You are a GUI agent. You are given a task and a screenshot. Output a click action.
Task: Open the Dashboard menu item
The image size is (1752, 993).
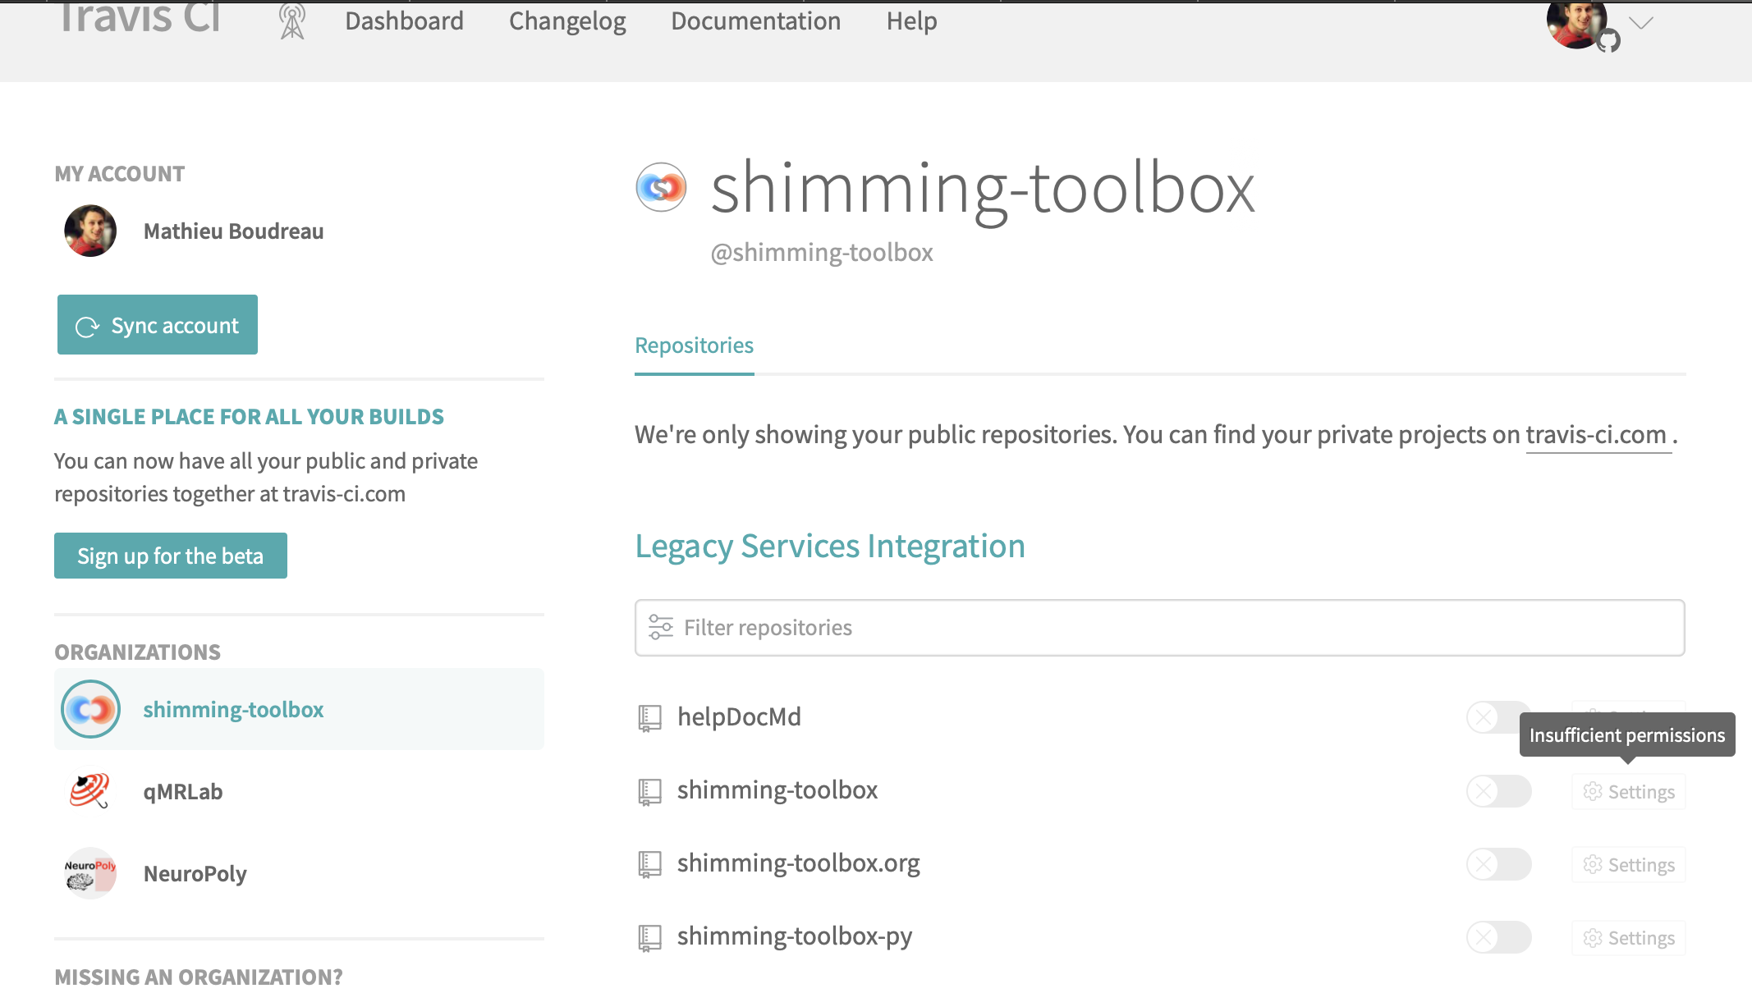(x=404, y=21)
